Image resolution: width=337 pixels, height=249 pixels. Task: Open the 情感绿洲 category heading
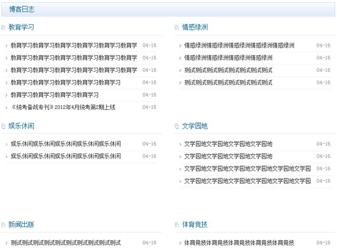[195, 27]
